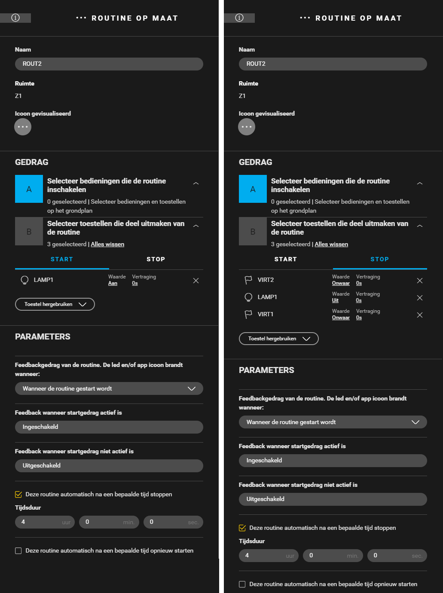Open feedbackgedrag dropdown in left panel

109,388
